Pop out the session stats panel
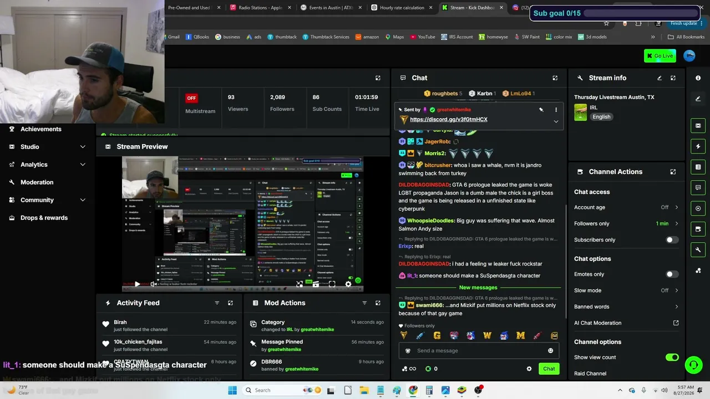Screen dimensions: 710x399 (378, 78)
